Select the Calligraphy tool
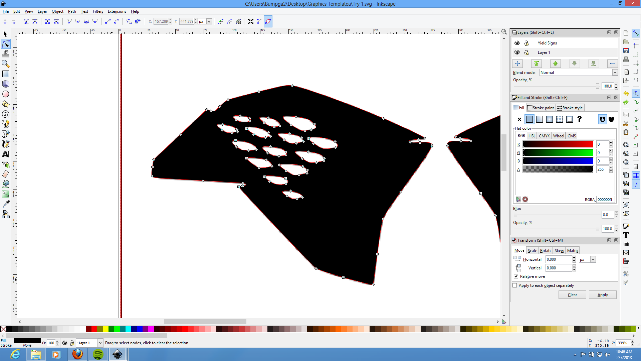This screenshot has height=361, width=641. click(6, 144)
